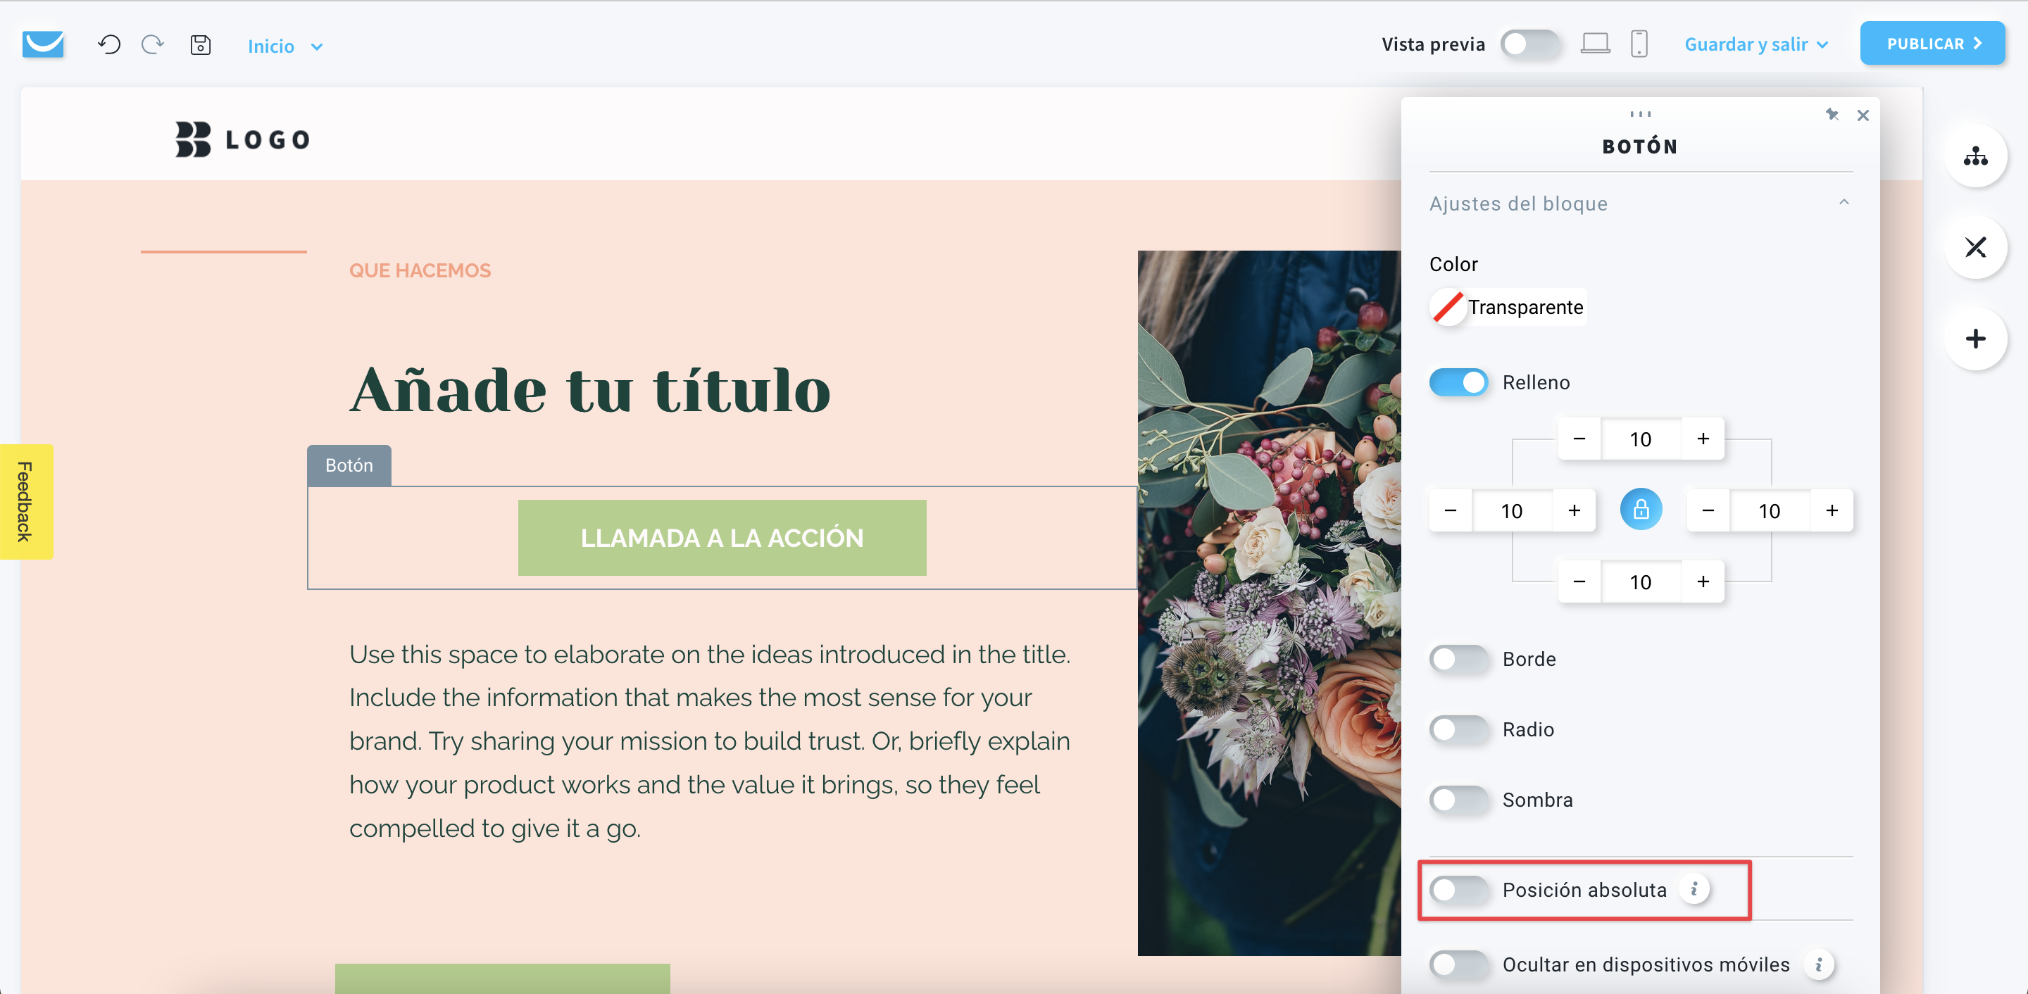The image size is (2028, 994).
Task: Edit the left padding input field
Action: coord(1512,511)
